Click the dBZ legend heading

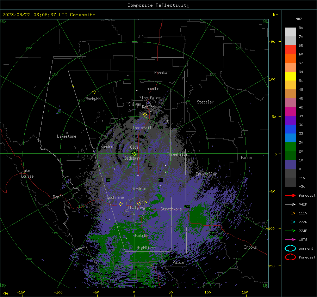point(299,19)
